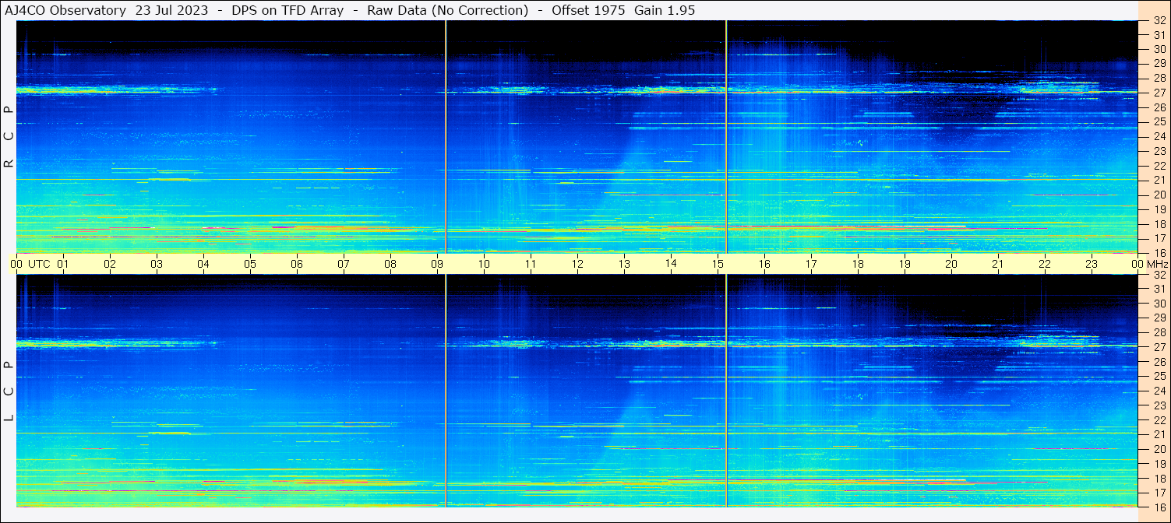Click the 11 hour tick label

point(531,264)
